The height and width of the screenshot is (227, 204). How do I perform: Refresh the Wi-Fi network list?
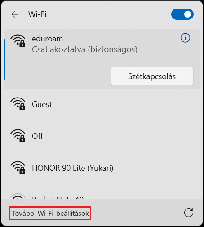click(189, 213)
